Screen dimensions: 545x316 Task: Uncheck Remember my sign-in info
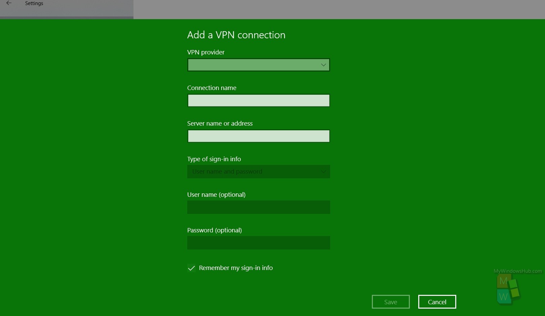pyautogui.click(x=191, y=268)
